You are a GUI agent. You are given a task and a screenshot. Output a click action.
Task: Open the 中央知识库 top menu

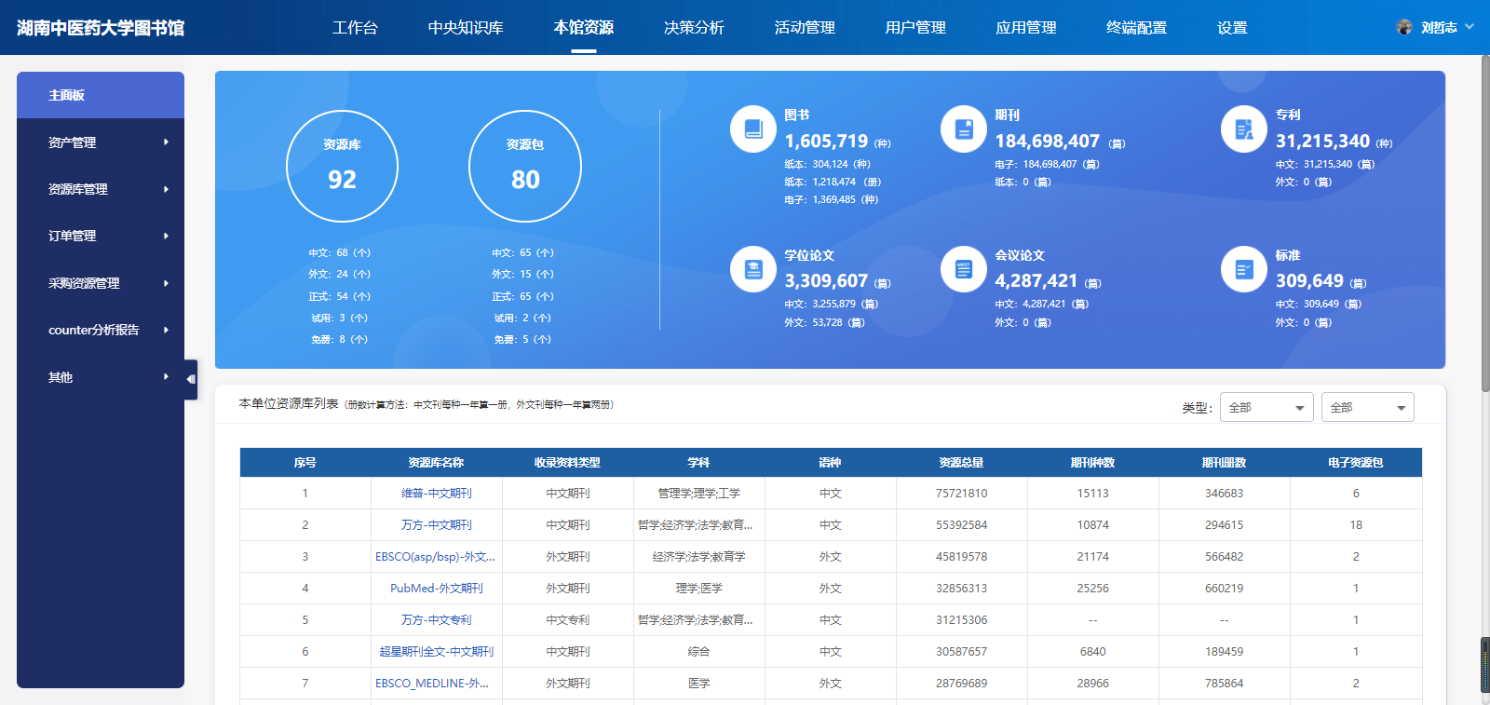466,27
